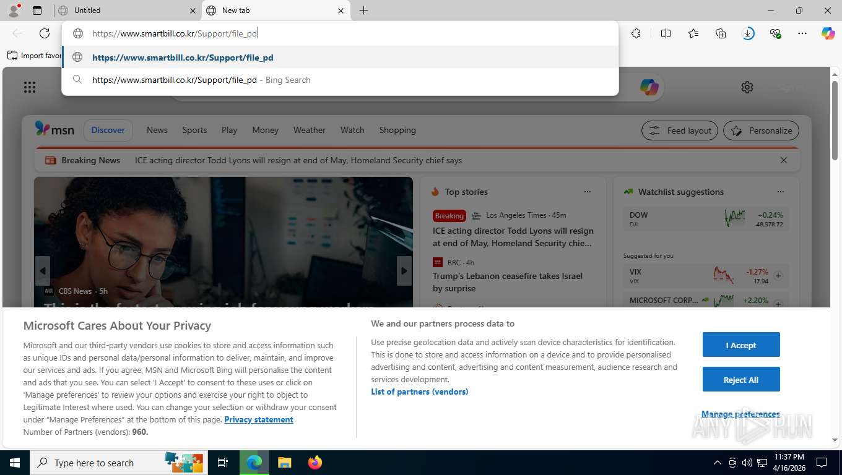Open the DOW watchlist entry
This screenshot has height=475, width=842.
pos(706,219)
